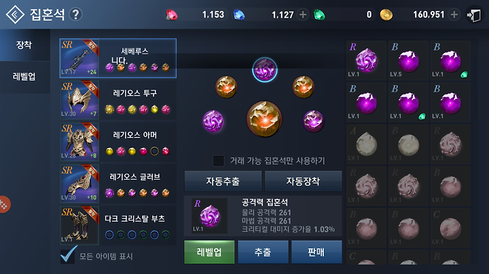Open the 집혼석 help question mark
The width and height of the screenshot is (489, 274).
click(75, 14)
